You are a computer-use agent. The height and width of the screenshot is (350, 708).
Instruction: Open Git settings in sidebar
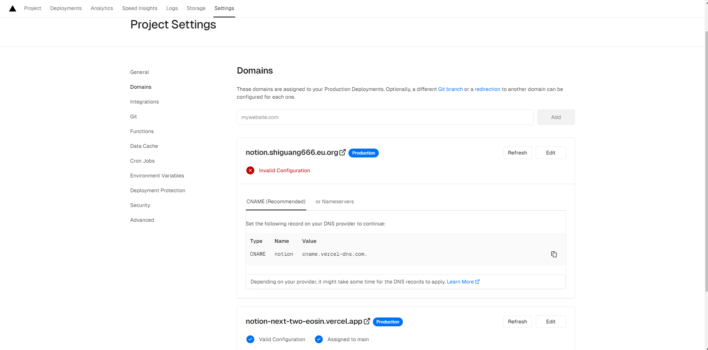pyautogui.click(x=134, y=116)
